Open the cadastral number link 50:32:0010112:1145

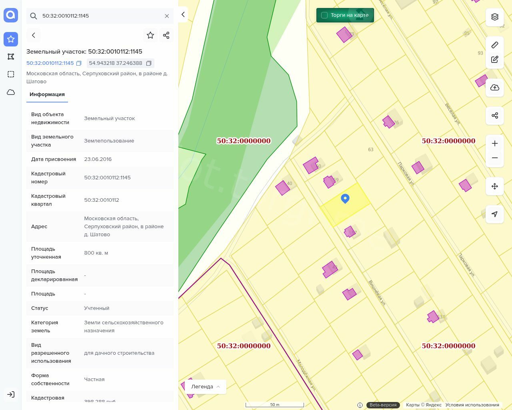click(x=50, y=63)
